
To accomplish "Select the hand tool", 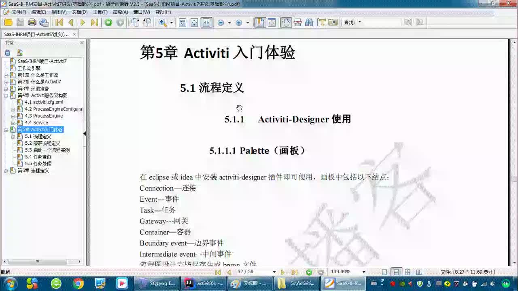I will point(286,23).
